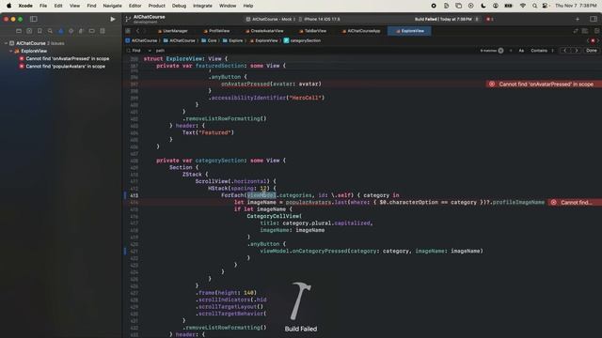Toggle the inspector panel on right

pos(594,19)
